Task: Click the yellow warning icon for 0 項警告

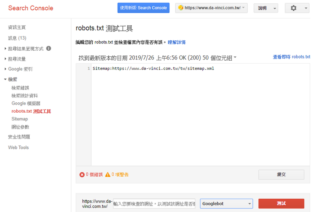Action: (x=108, y=175)
